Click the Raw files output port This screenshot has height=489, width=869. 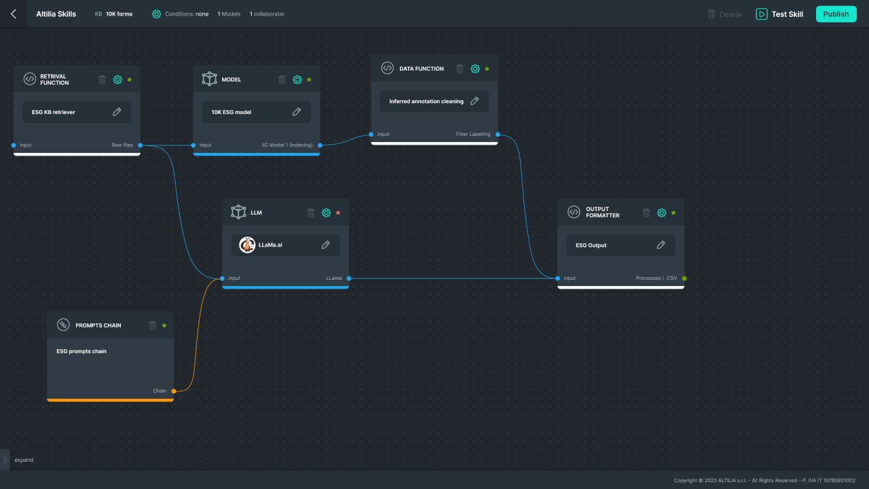pyautogui.click(x=141, y=145)
